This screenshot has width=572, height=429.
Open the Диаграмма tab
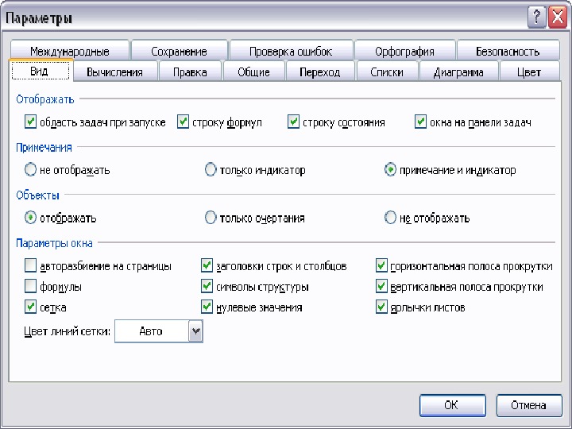458,72
